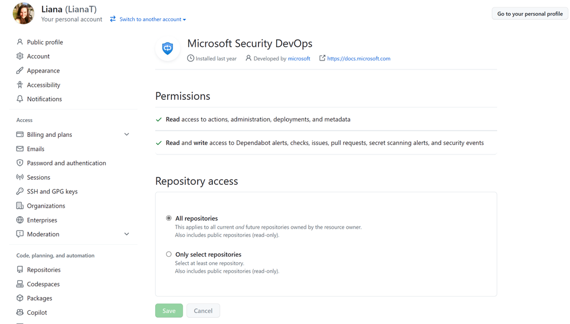This screenshot has width=570, height=324.
Task: Open Account settings page
Action: [38, 56]
